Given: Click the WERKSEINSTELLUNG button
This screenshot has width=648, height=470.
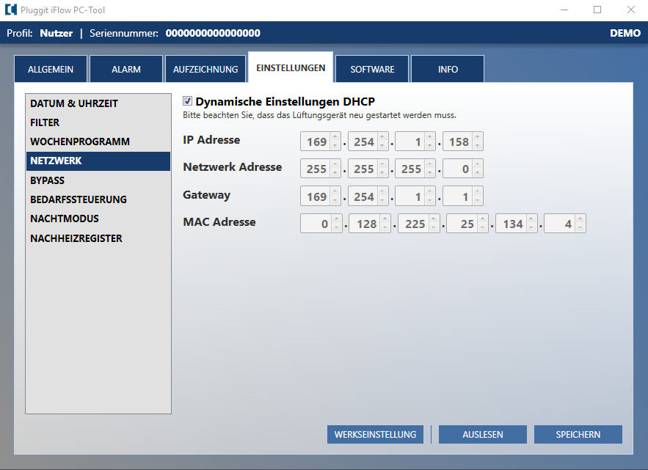Looking at the screenshot, I should pyautogui.click(x=375, y=435).
